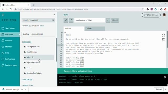Expand the 02.DIGITAL examples group
Screen dimensions: 168x94
(27, 80)
